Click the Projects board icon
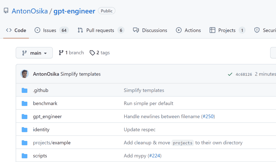 (x=212, y=30)
